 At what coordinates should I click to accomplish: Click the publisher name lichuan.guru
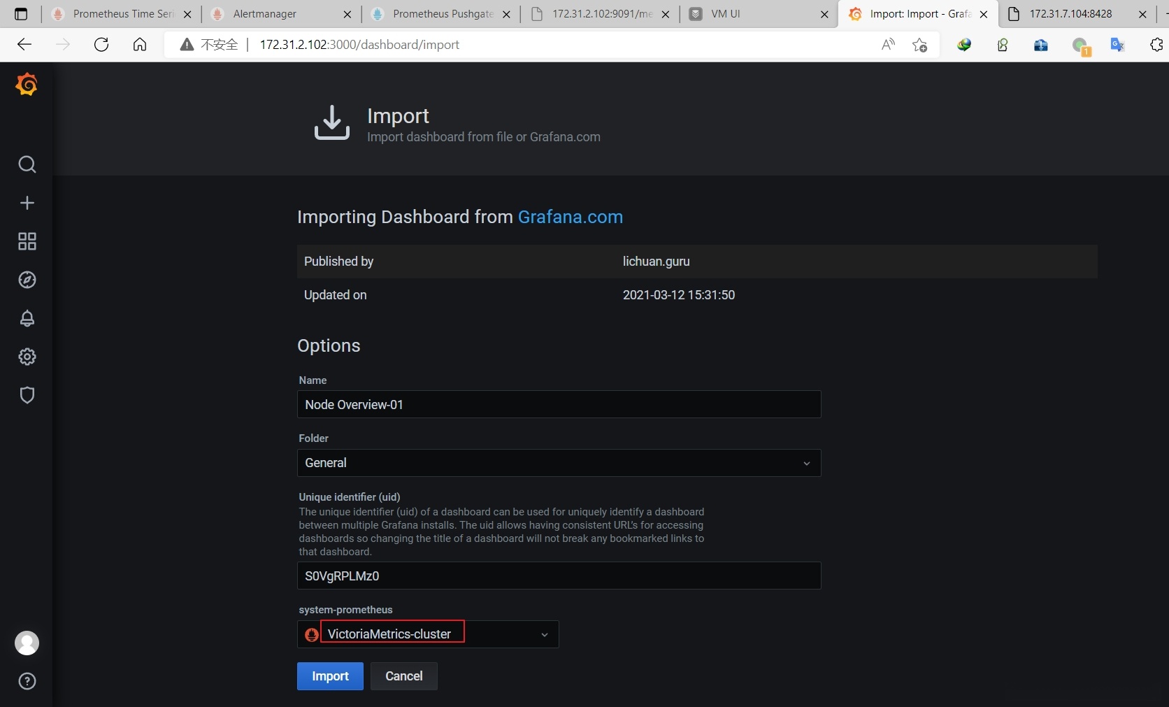(656, 262)
